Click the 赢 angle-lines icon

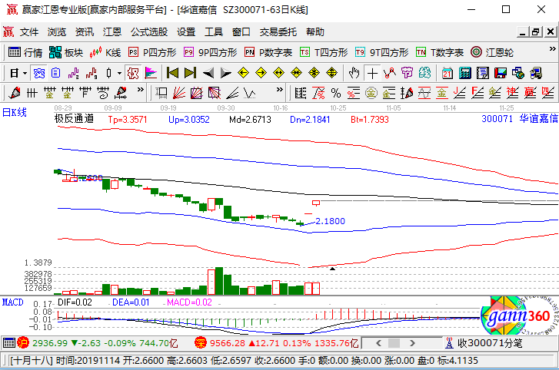[x=530, y=93]
